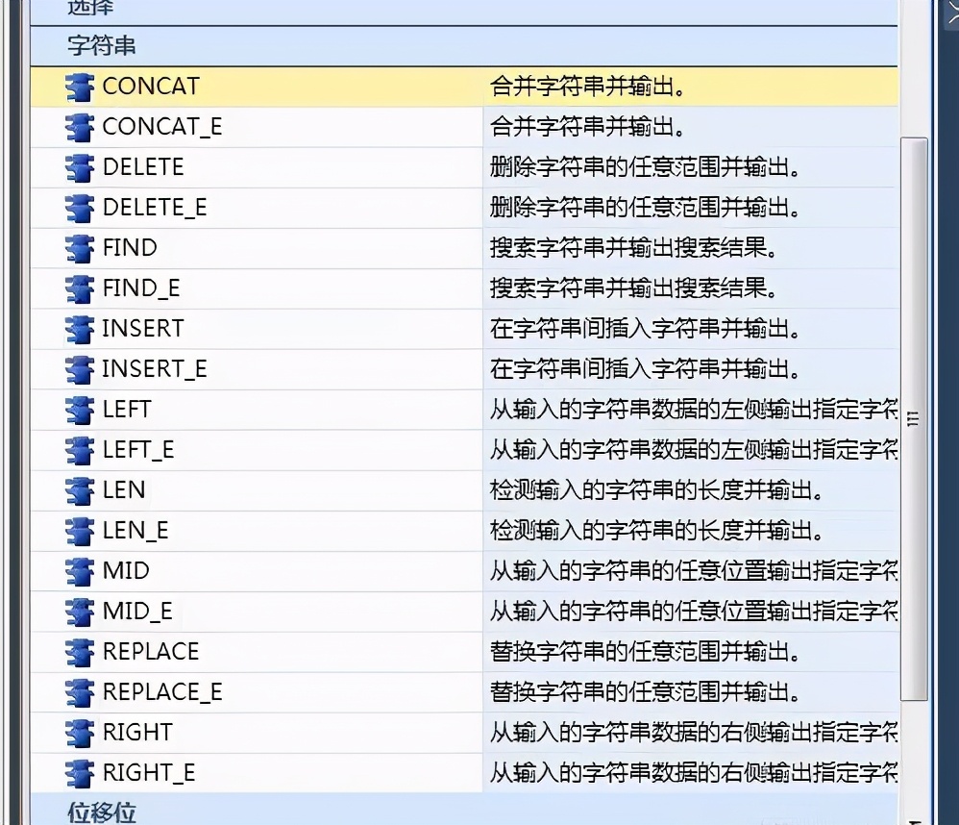
Task: Click the vertical scrollbar thumb
Action: click(x=914, y=419)
